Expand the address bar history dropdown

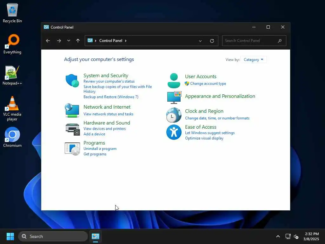point(200,41)
